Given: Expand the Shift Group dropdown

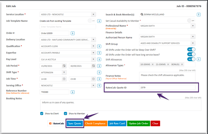Looking at the screenshot, I should point(193,44).
